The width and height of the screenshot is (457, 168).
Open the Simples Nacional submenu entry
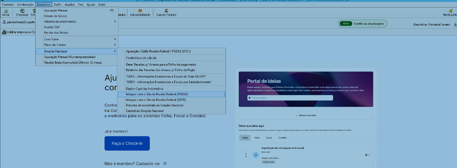[x=77, y=51]
